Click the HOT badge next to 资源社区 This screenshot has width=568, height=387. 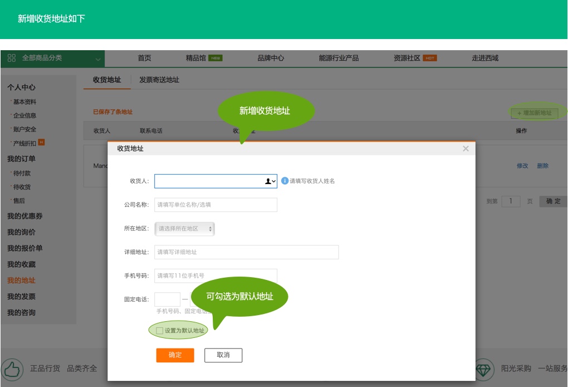[429, 58]
